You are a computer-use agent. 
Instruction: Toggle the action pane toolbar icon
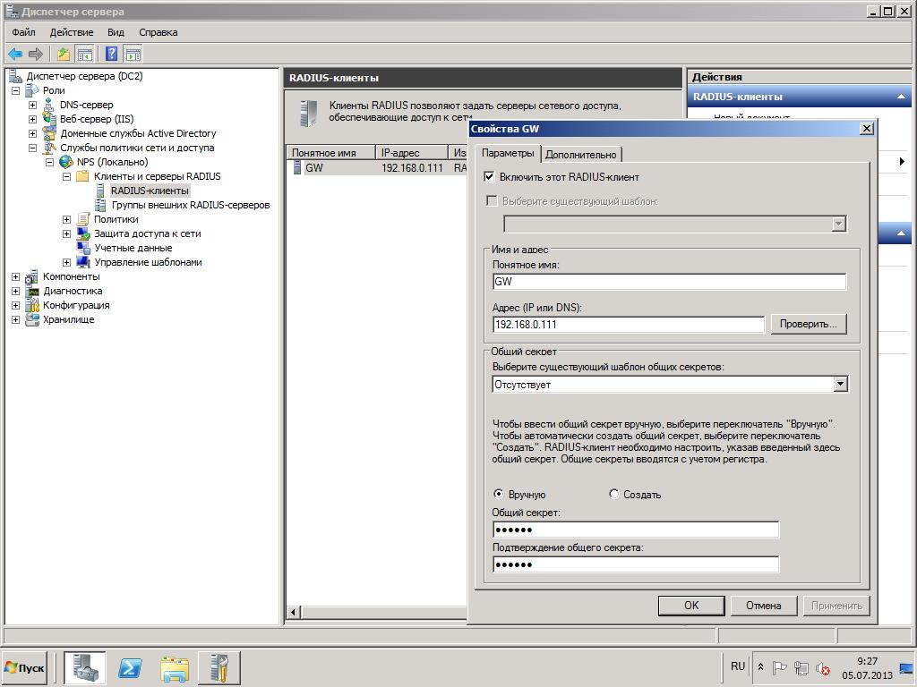pyautogui.click(x=133, y=55)
